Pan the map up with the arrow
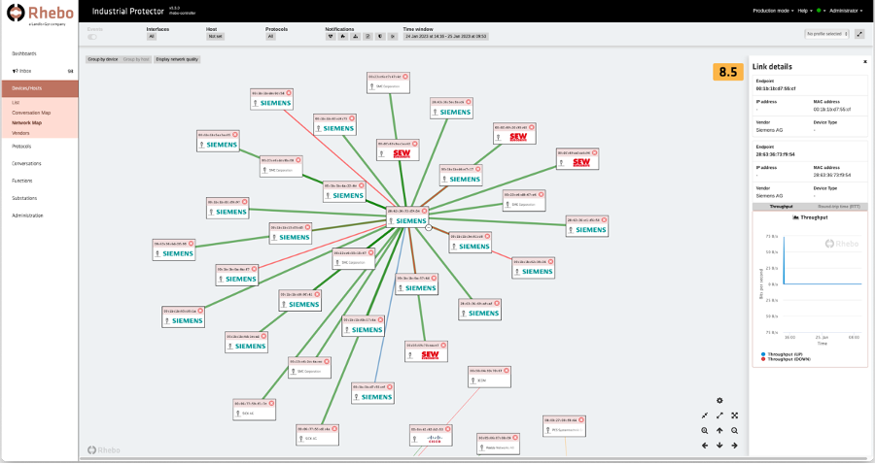The image size is (875, 464). (719, 430)
